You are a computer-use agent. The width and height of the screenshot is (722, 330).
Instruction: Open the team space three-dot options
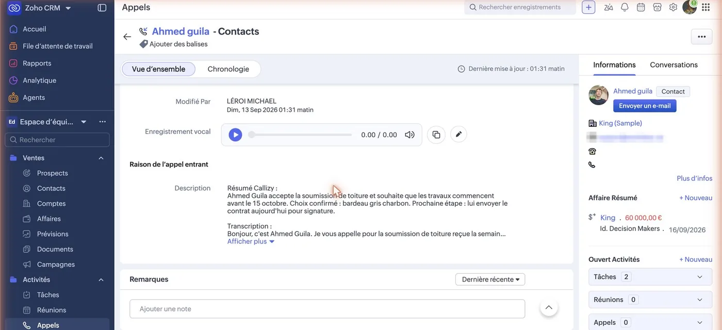click(x=102, y=122)
